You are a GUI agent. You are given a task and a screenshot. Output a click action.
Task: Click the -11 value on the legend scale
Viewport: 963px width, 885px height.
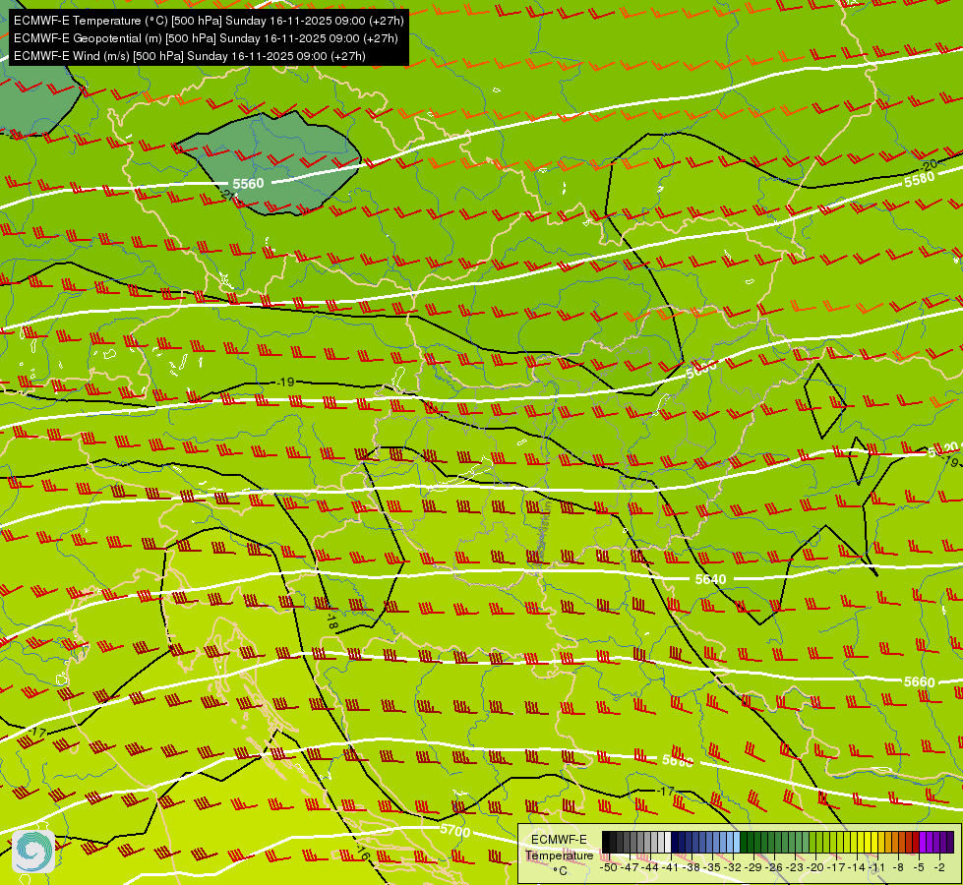pos(875,867)
